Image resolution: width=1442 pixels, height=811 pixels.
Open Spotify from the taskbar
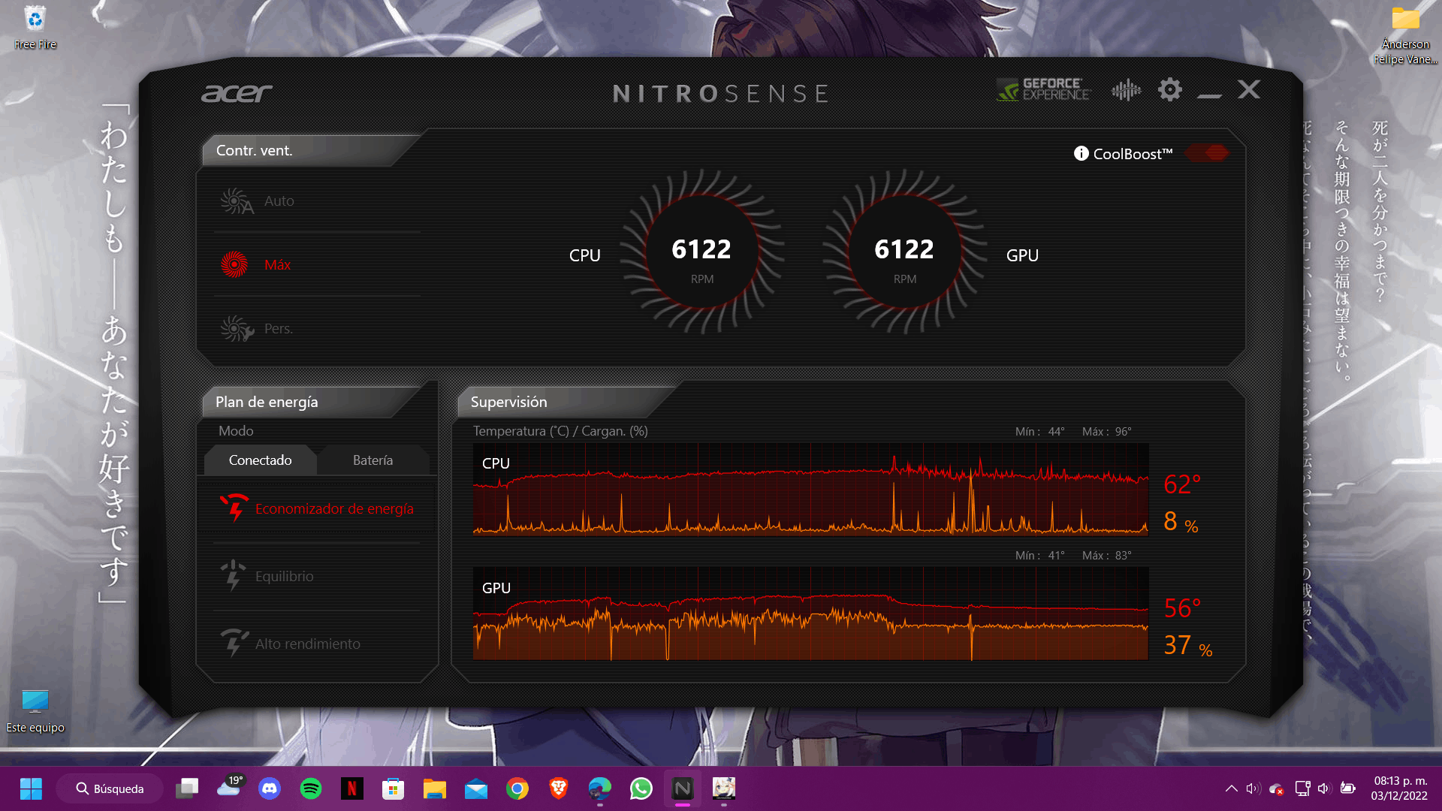coord(311,788)
